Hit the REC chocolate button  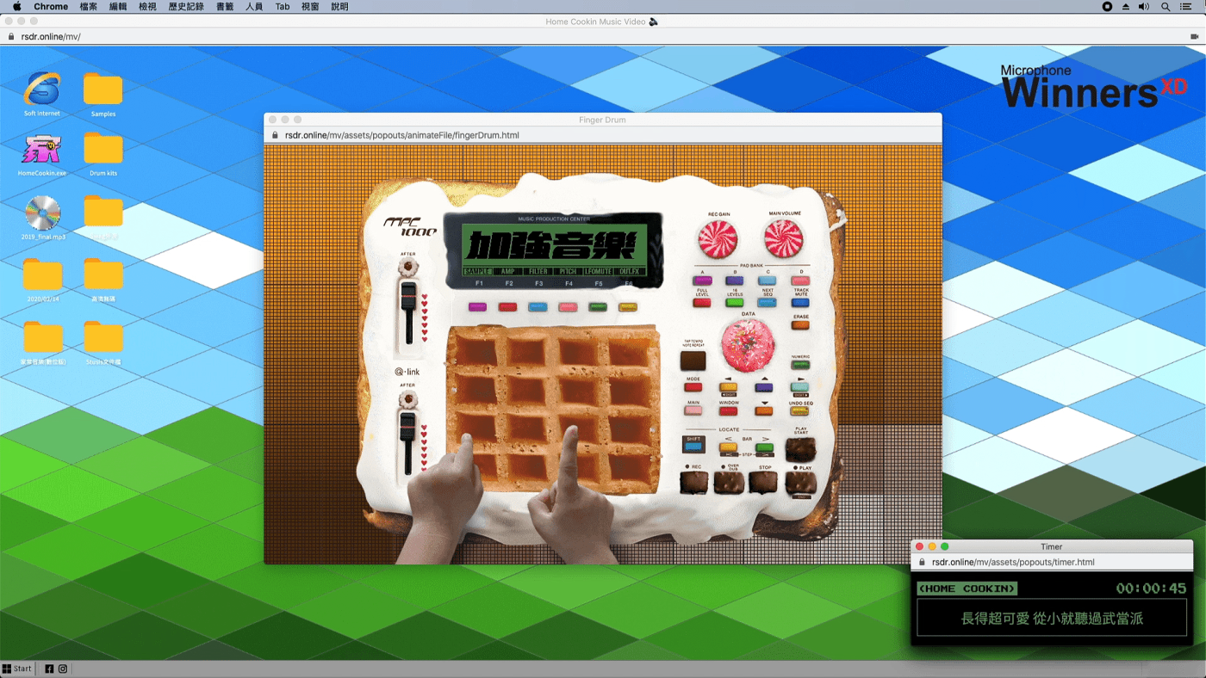(x=693, y=483)
